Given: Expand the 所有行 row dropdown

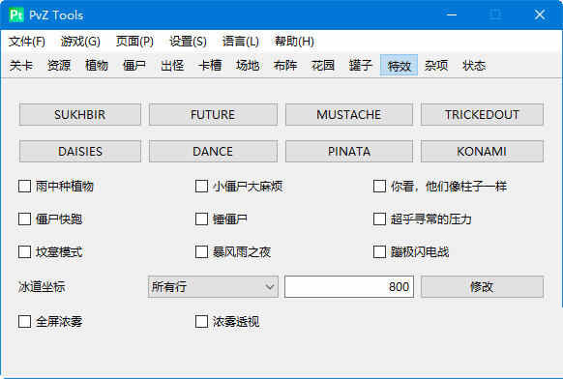Looking at the screenshot, I should 213,287.
